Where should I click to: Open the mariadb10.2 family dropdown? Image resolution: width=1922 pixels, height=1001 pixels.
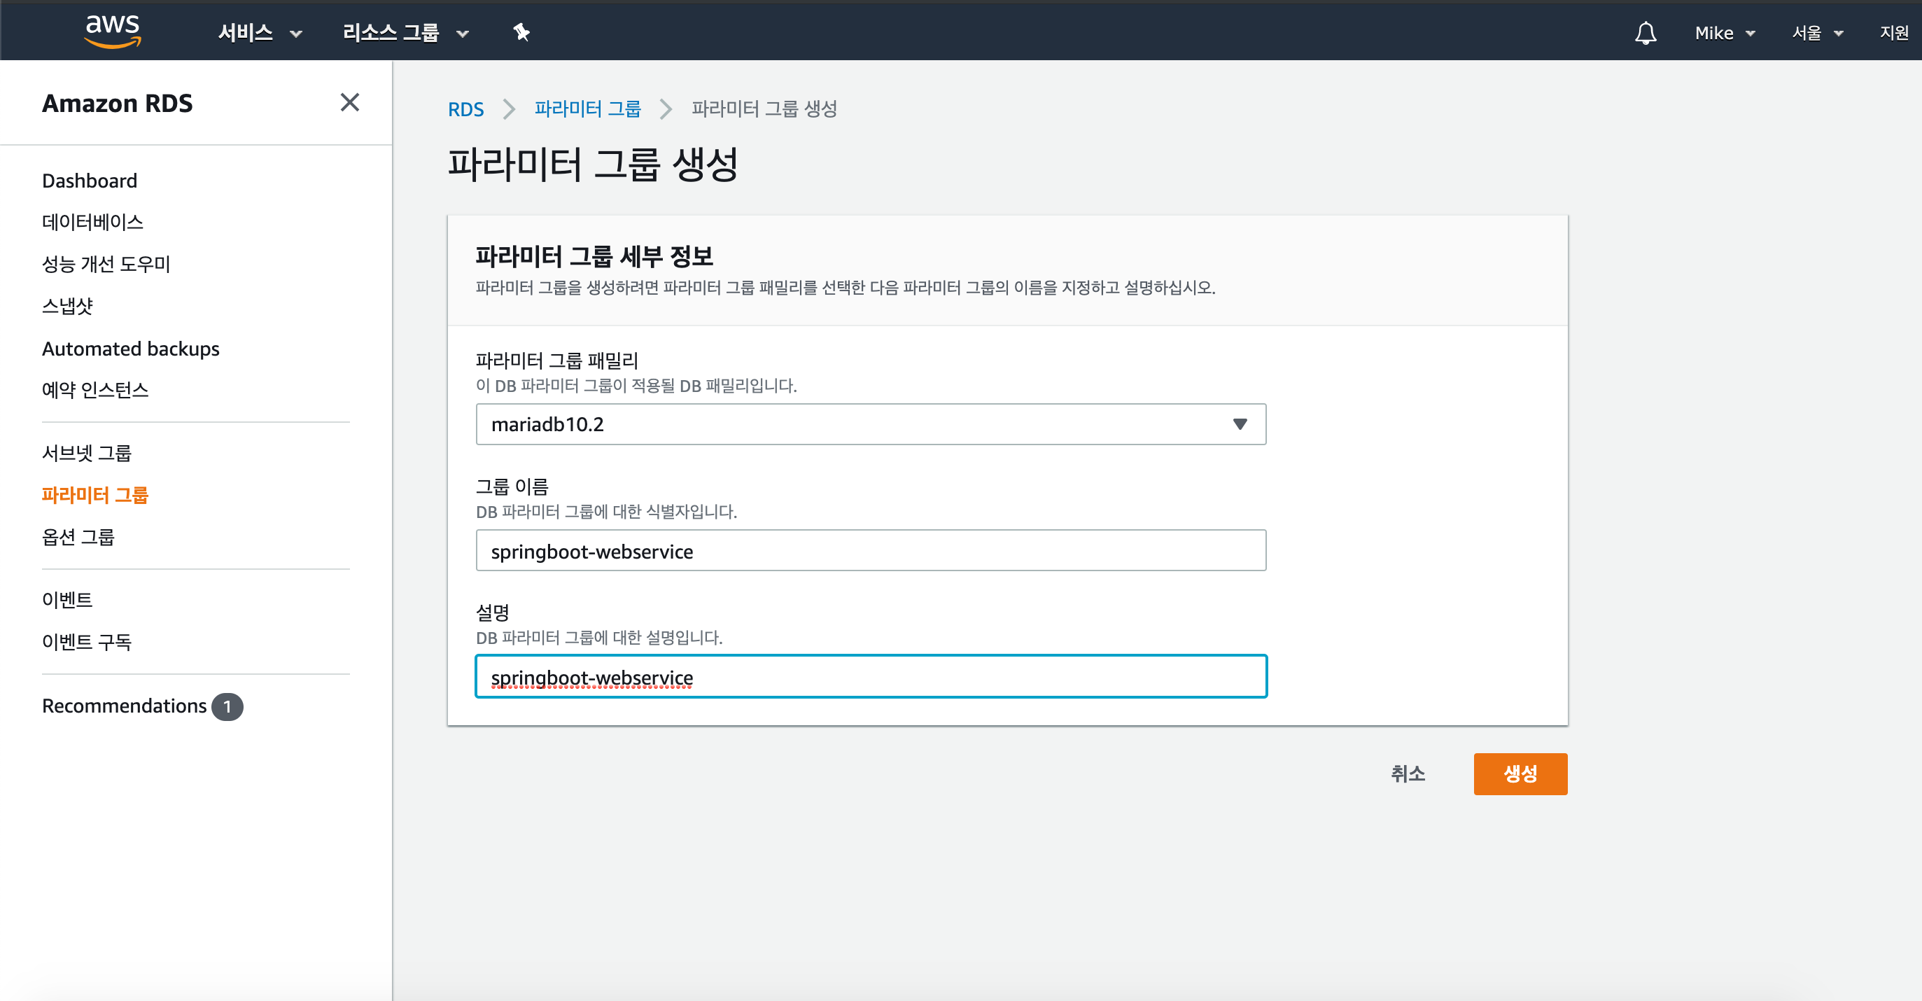870,424
